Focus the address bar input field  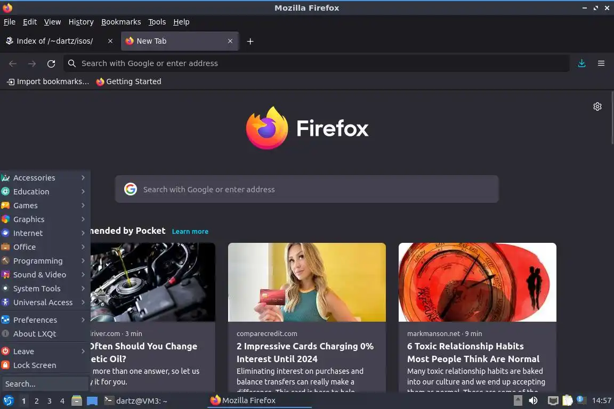click(x=317, y=63)
